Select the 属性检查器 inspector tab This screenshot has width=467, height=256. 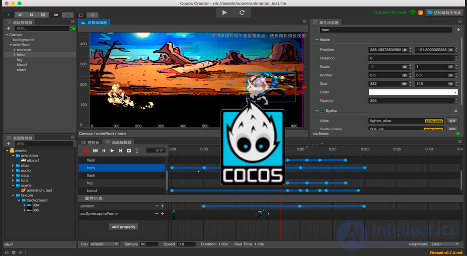(326, 23)
